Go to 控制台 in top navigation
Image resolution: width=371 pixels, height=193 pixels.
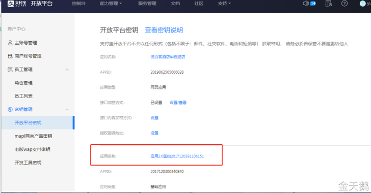(x=78, y=4)
